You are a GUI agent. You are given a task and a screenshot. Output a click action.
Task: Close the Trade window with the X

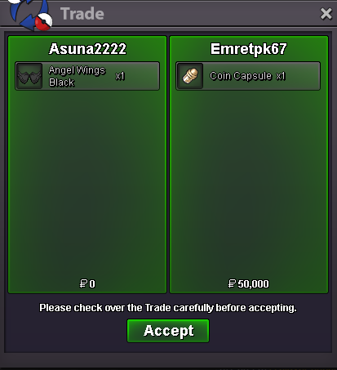click(326, 14)
